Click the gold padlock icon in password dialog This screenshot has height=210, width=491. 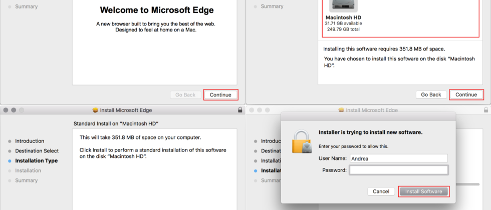303,141
